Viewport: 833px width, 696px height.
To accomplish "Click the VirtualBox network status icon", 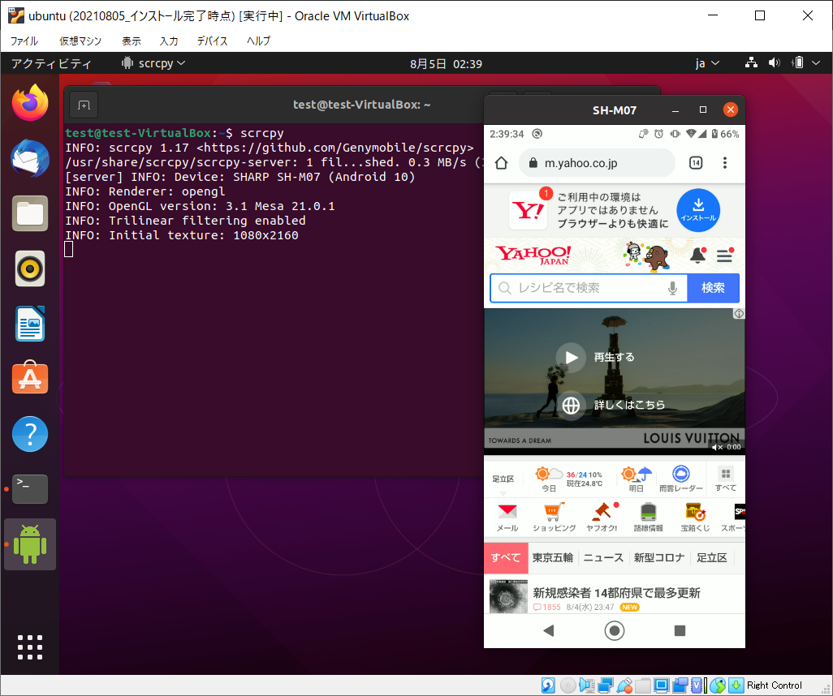I will [605, 685].
